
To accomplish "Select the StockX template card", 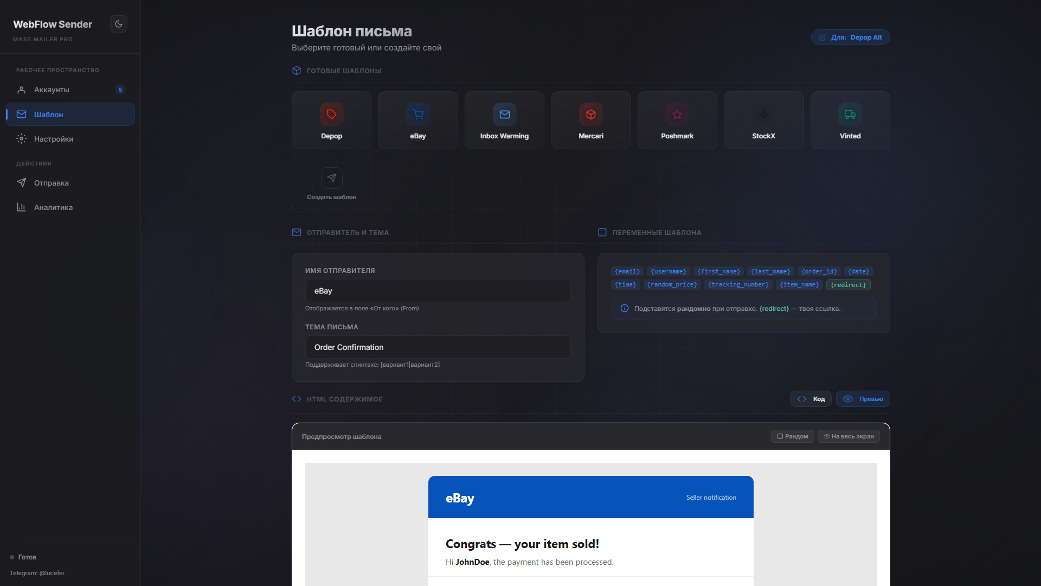I will pos(763,120).
